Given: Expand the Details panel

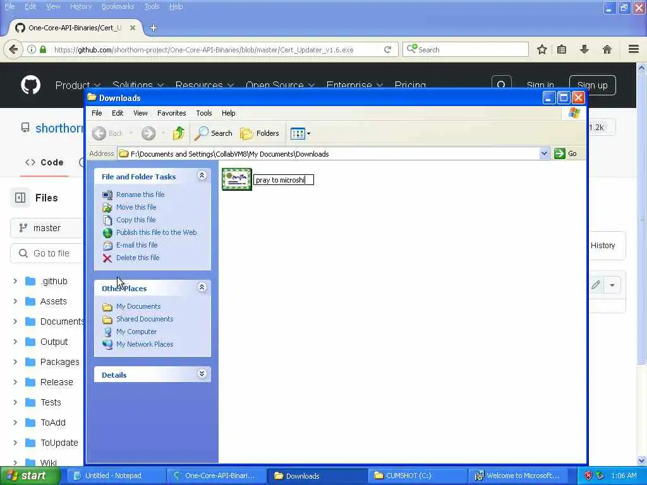Looking at the screenshot, I should click(202, 374).
